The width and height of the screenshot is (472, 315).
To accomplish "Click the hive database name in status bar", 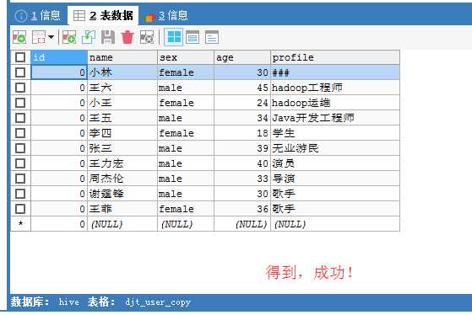I will [69, 302].
